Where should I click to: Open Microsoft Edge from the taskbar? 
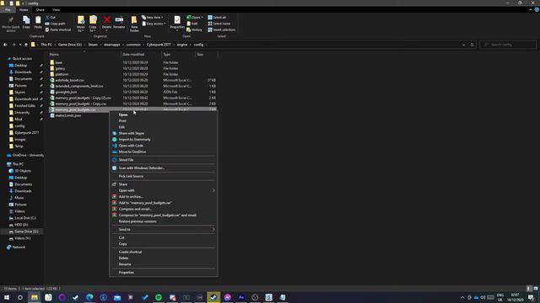click(89, 297)
